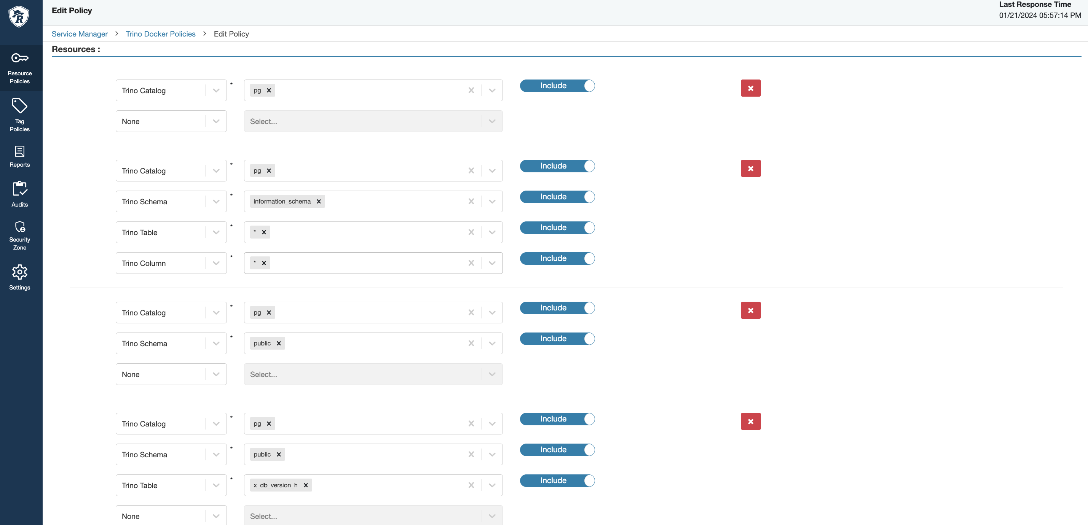The height and width of the screenshot is (525, 1088).
Task: Go to Trino Docker Policies breadcrumb
Action: click(x=161, y=34)
